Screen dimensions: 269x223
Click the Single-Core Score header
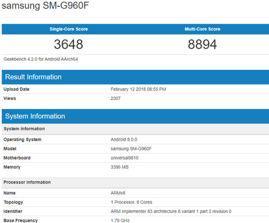pyautogui.click(x=69, y=29)
